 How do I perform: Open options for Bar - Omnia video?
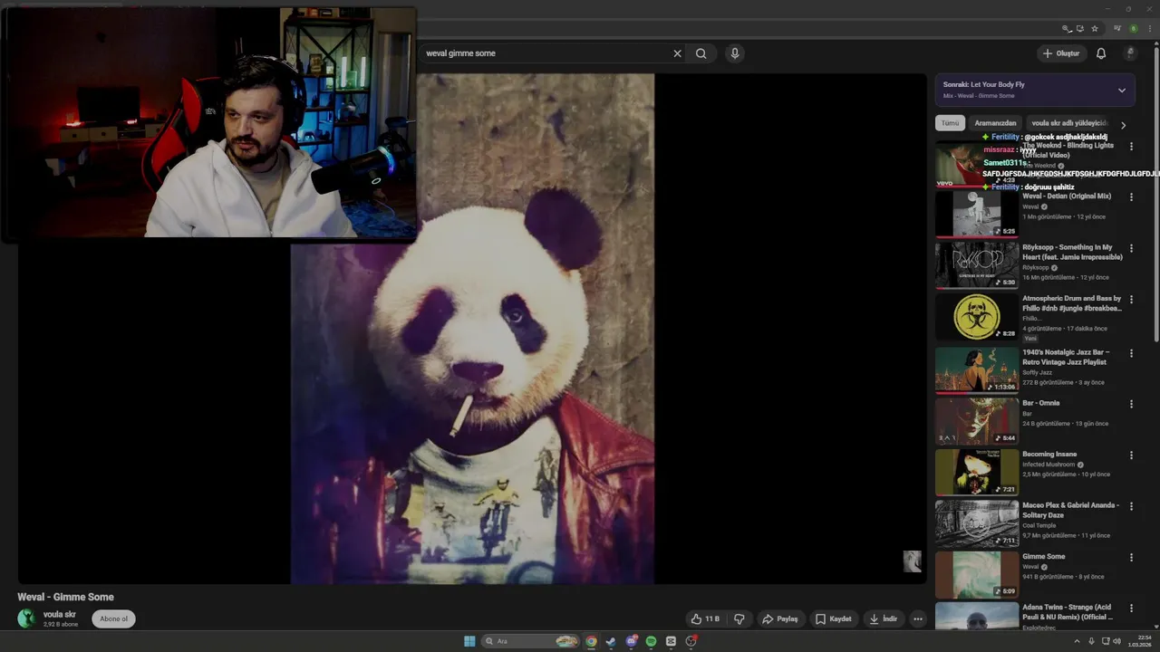pos(1131,404)
